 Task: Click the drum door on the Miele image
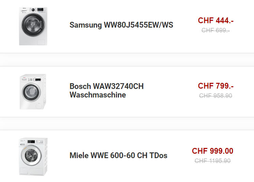[x=31, y=155]
